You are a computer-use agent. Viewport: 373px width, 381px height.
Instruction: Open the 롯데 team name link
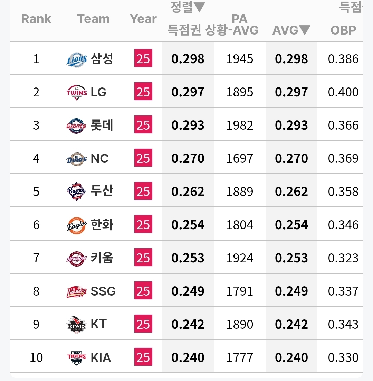click(x=102, y=126)
